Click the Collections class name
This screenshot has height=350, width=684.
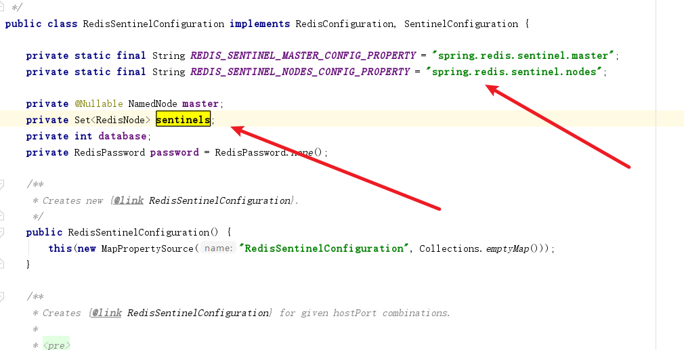click(449, 248)
